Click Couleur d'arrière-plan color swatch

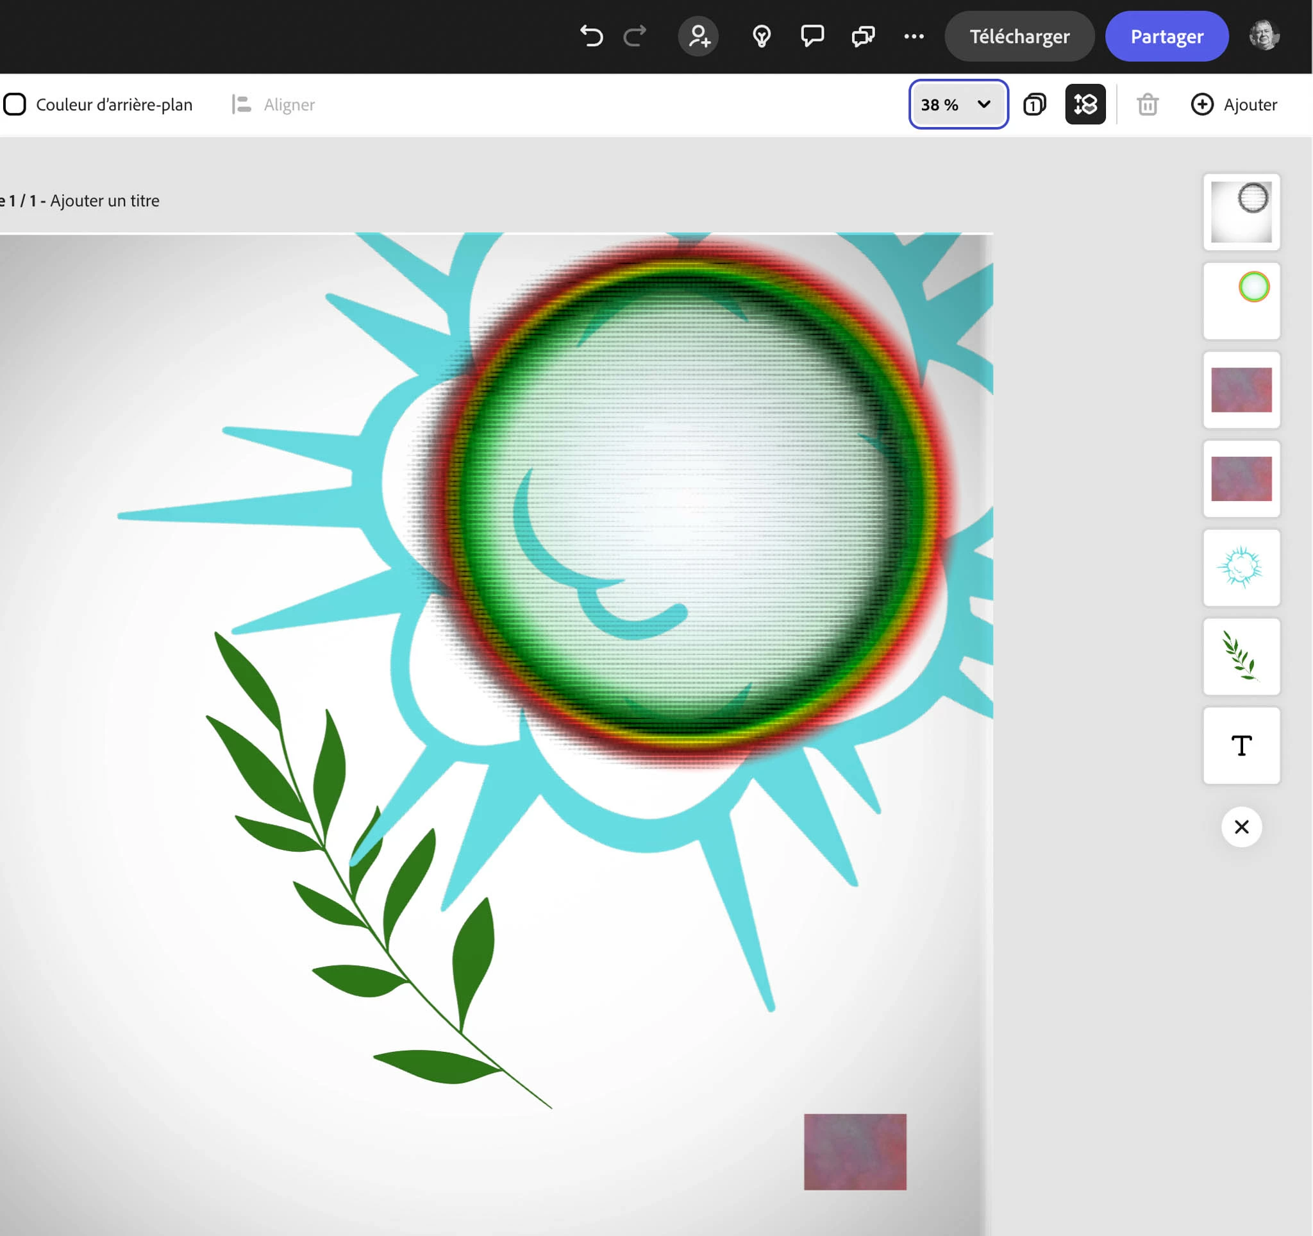tap(15, 105)
